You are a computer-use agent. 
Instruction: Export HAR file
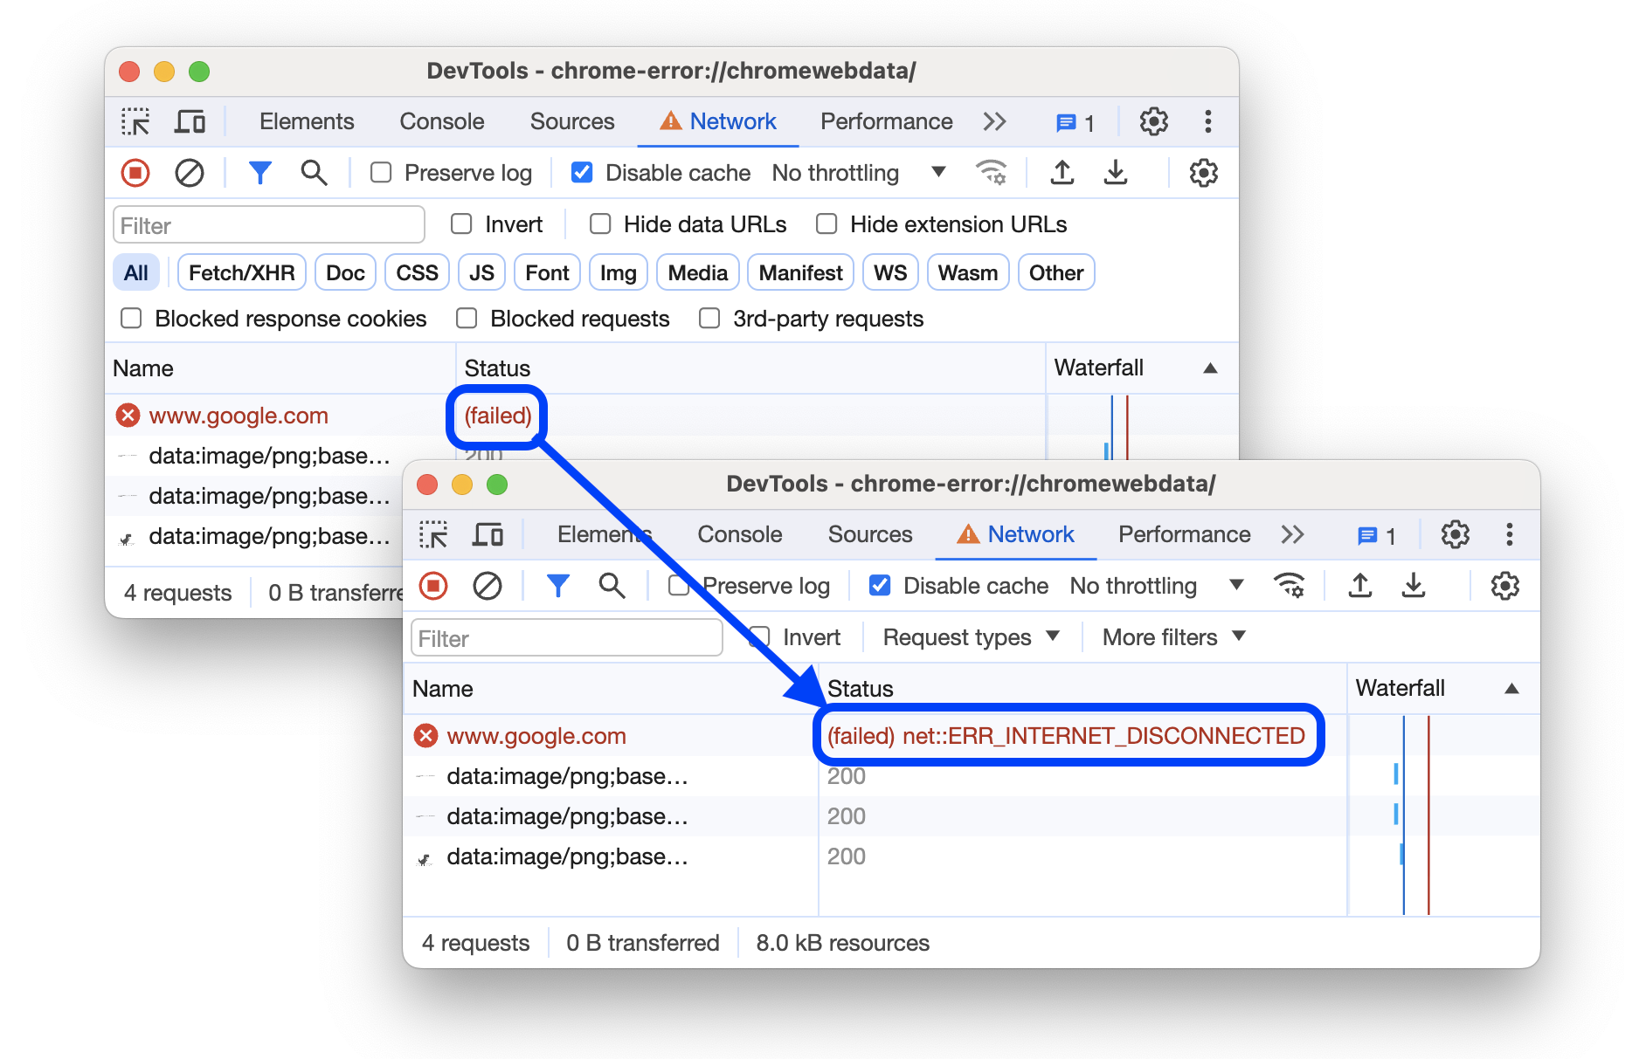click(x=1414, y=586)
